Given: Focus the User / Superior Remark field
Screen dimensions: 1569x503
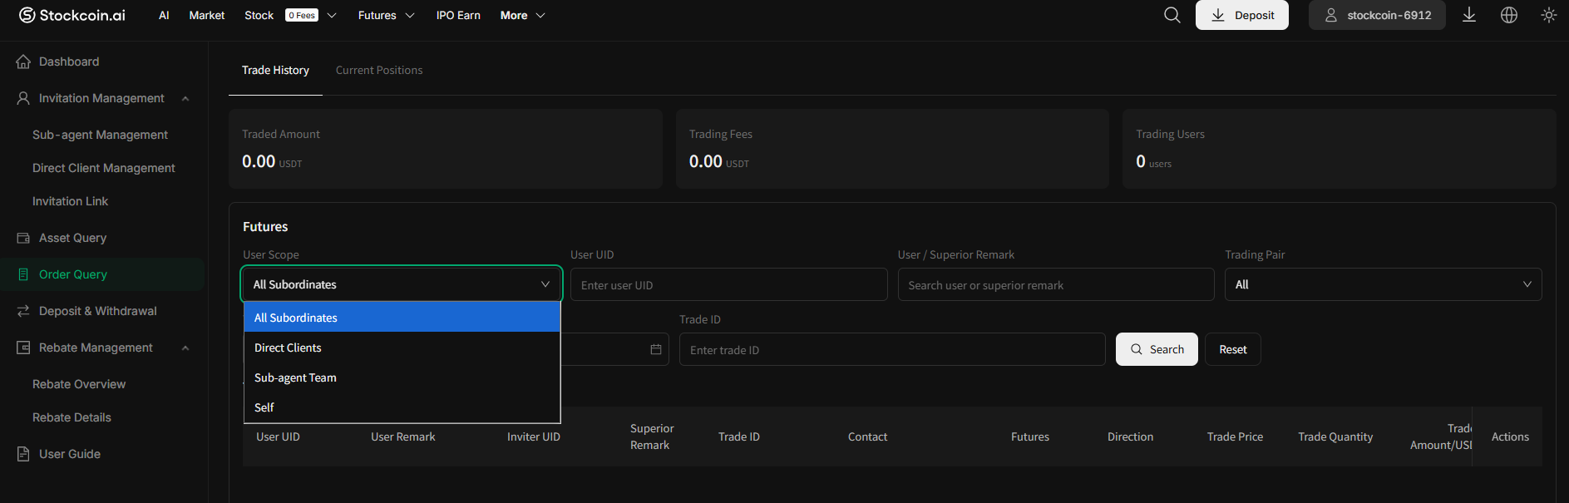Looking at the screenshot, I should 1056,284.
